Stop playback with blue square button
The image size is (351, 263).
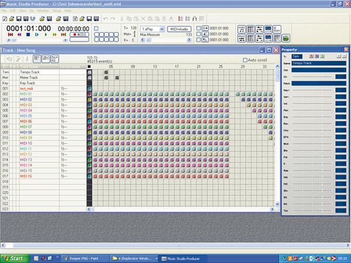coord(28,34)
